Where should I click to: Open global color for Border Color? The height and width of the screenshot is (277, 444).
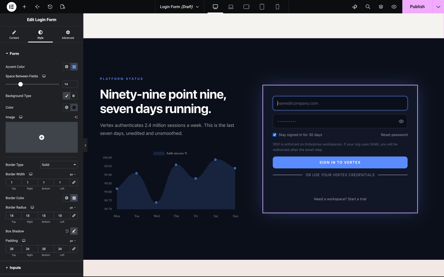point(67,198)
